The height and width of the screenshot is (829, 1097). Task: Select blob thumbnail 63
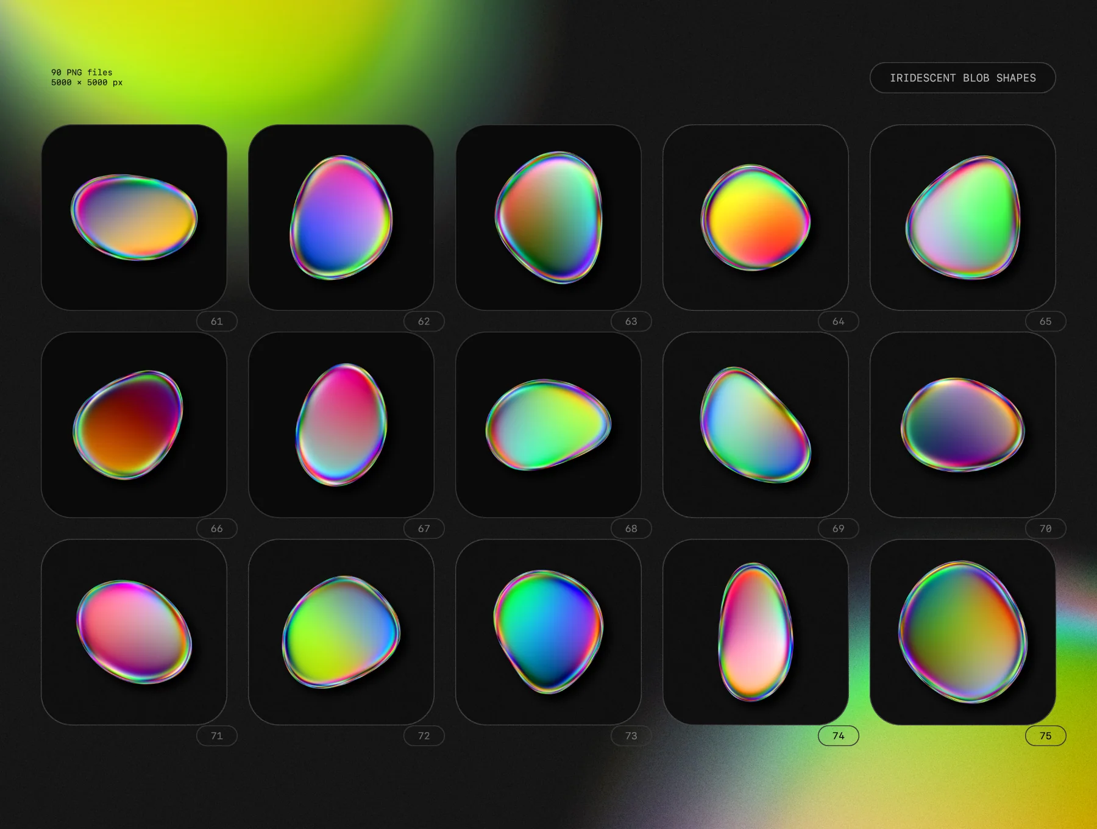[548, 218]
